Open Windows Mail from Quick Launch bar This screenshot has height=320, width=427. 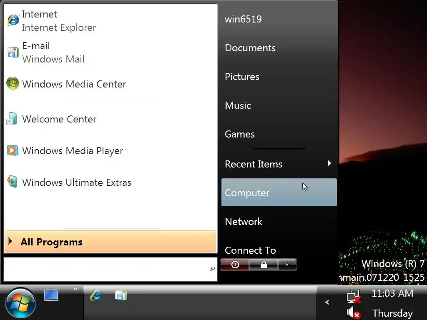tap(121, 295)
